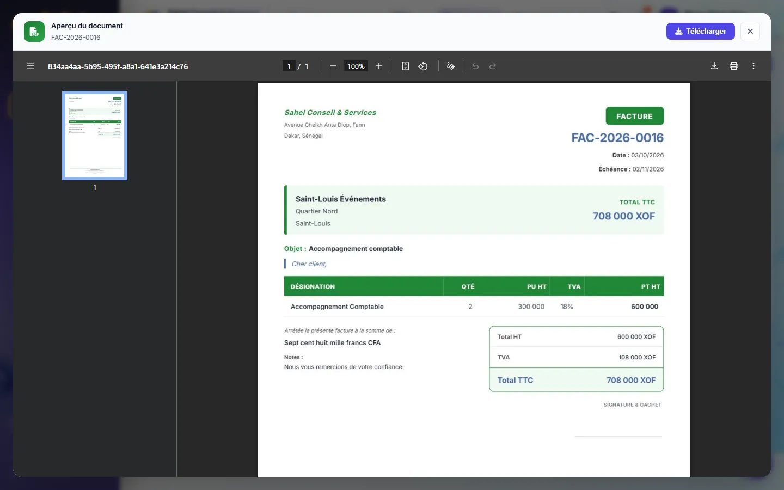
Task: Click the fit to page icon
Action: point(406,66)
